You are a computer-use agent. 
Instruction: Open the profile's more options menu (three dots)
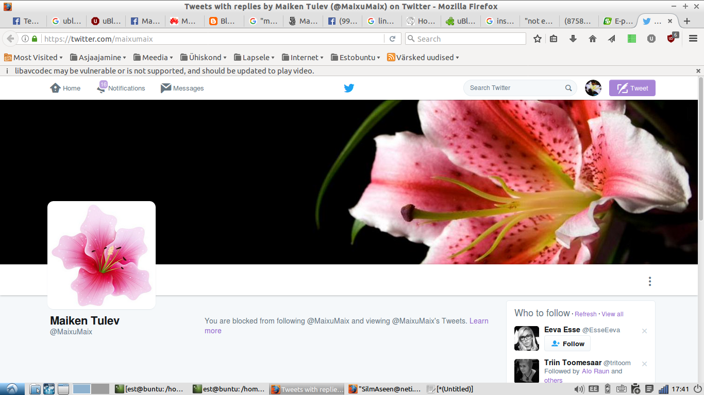pyautogui.click(x=650, y=281)
